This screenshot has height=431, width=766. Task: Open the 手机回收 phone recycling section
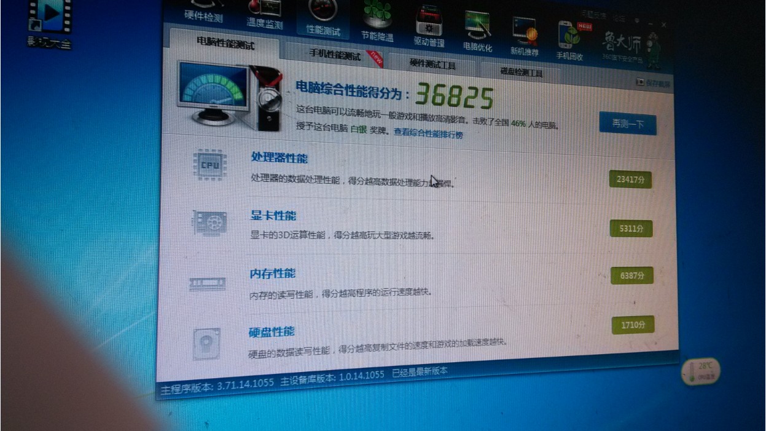click(571, 41)
